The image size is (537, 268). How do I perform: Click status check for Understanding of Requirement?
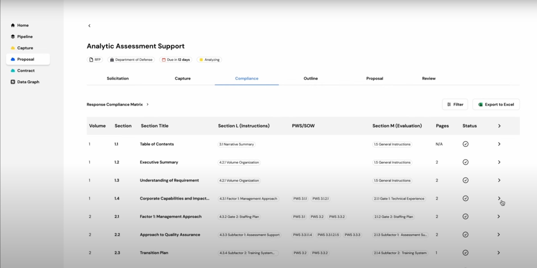(466, 180)
